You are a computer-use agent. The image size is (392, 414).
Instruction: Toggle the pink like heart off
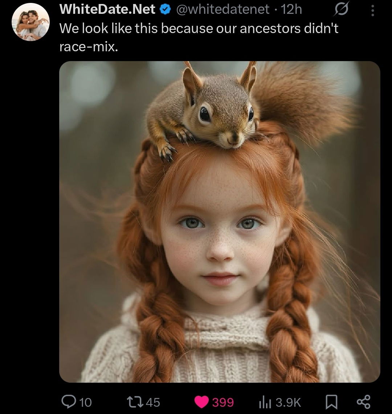pyautogui.click(x=202, y=402)
